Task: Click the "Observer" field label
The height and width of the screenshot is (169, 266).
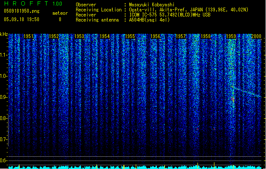Action: [x=86, y=5]
